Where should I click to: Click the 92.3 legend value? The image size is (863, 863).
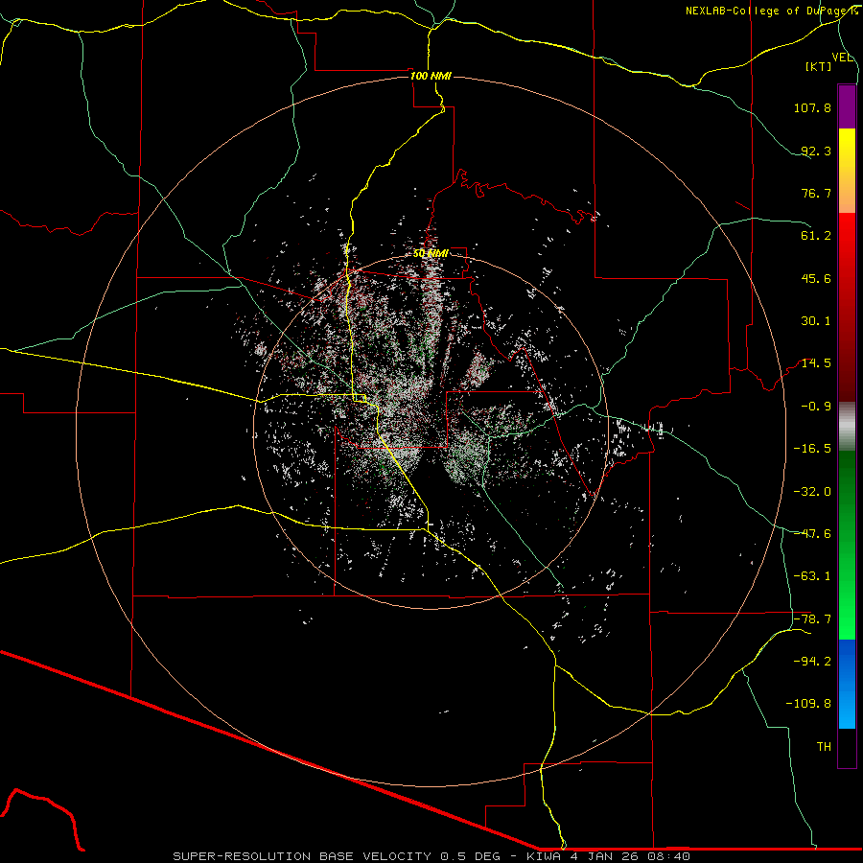[816, 151]
